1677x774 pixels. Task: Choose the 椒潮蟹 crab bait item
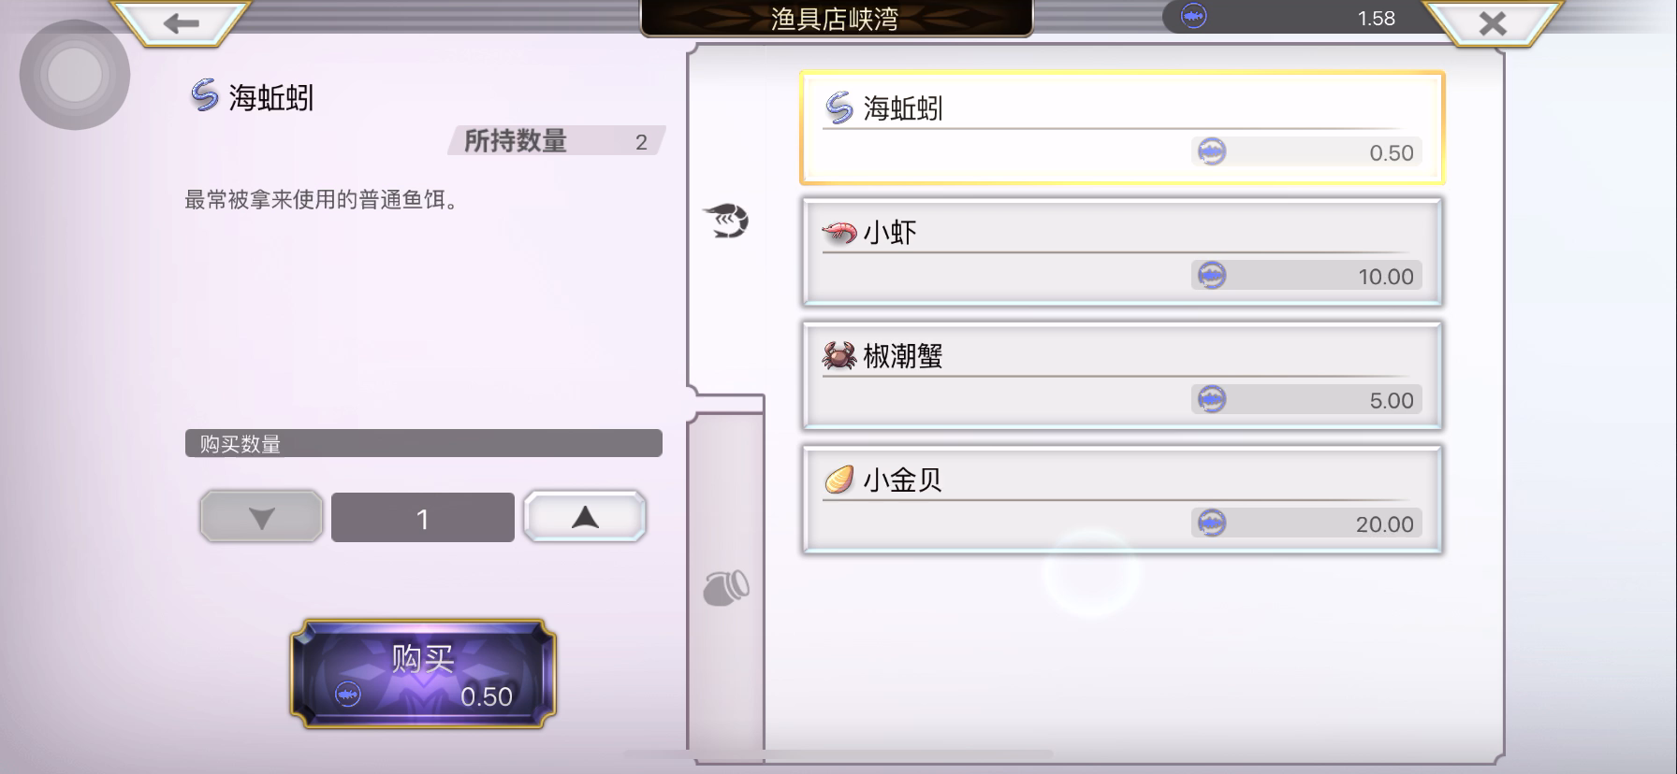coord(1122,376)
